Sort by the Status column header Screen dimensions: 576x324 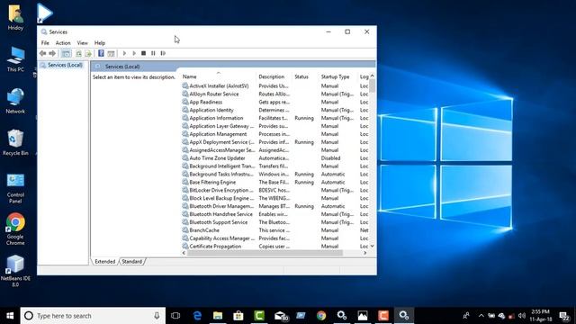[x=301, y=76]
